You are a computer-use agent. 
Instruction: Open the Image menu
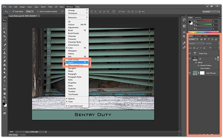(x=22, y=7)
